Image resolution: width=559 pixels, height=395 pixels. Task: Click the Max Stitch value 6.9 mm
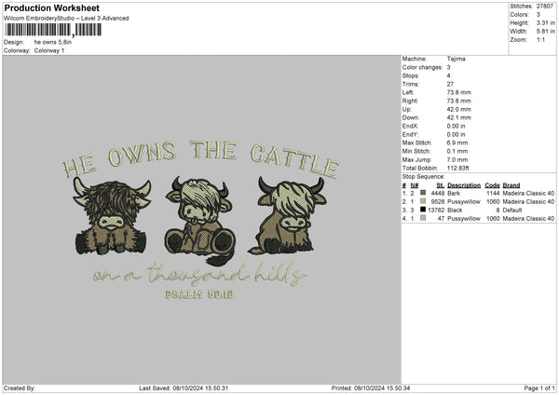[457, 143]
